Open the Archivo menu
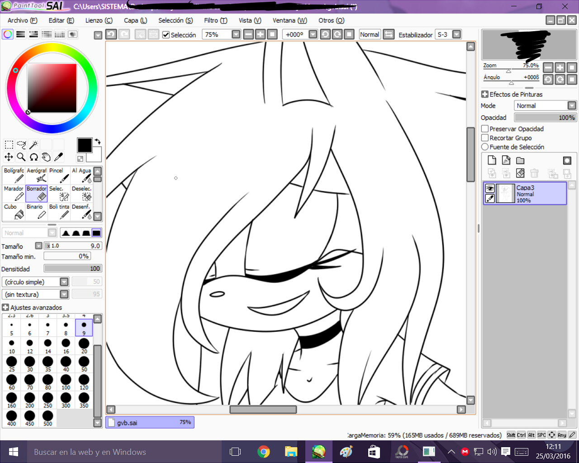579x463 pixels. point(22,20)
